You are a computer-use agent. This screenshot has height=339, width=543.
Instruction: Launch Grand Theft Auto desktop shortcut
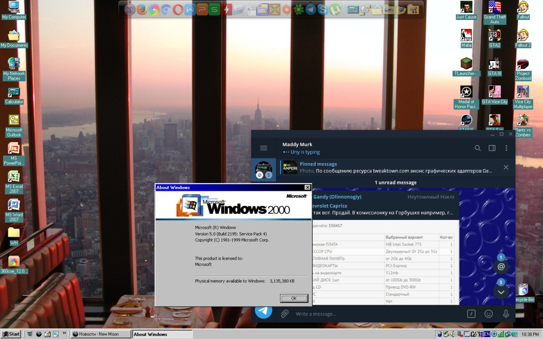[x=495, y=13]
